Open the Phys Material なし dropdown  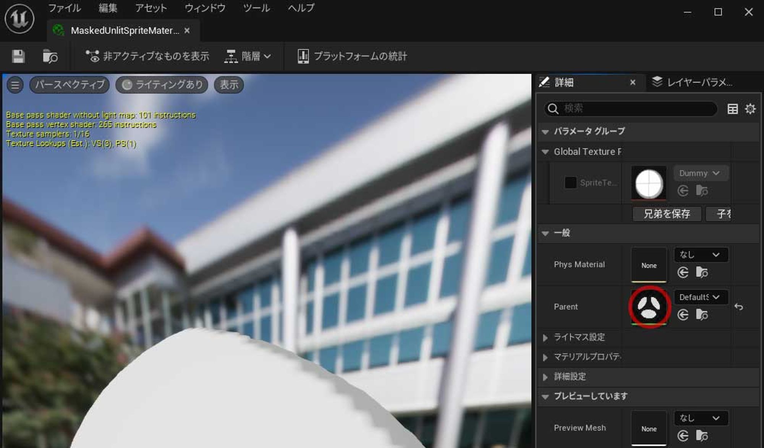pos(701,255)
